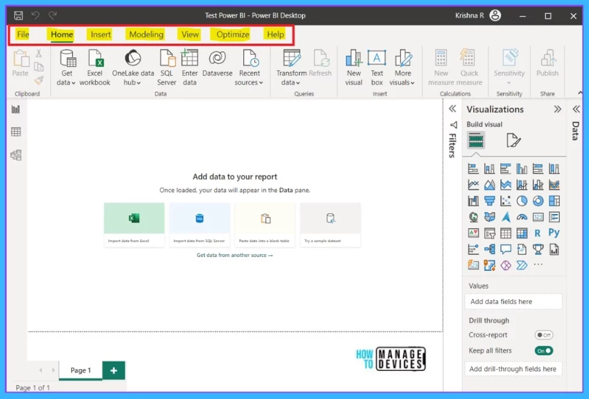Screen dimensions: 589x399
Task: Click the Excel workbook button
Action: [x=95, y=68]
